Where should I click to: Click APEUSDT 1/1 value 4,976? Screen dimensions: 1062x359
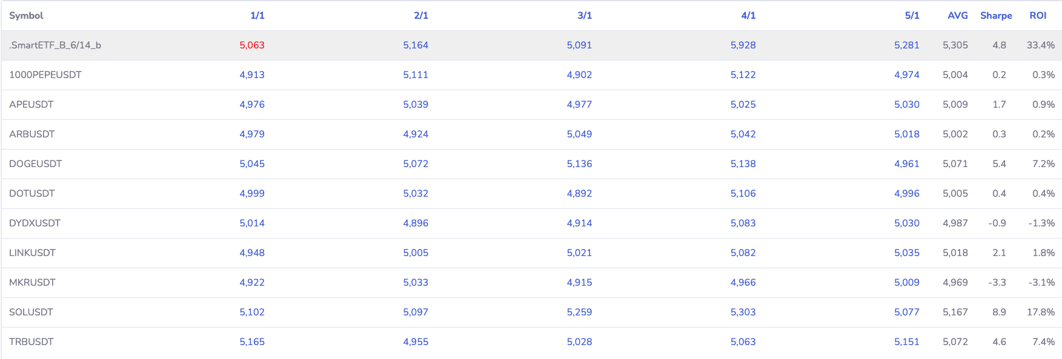click(252, 105)
